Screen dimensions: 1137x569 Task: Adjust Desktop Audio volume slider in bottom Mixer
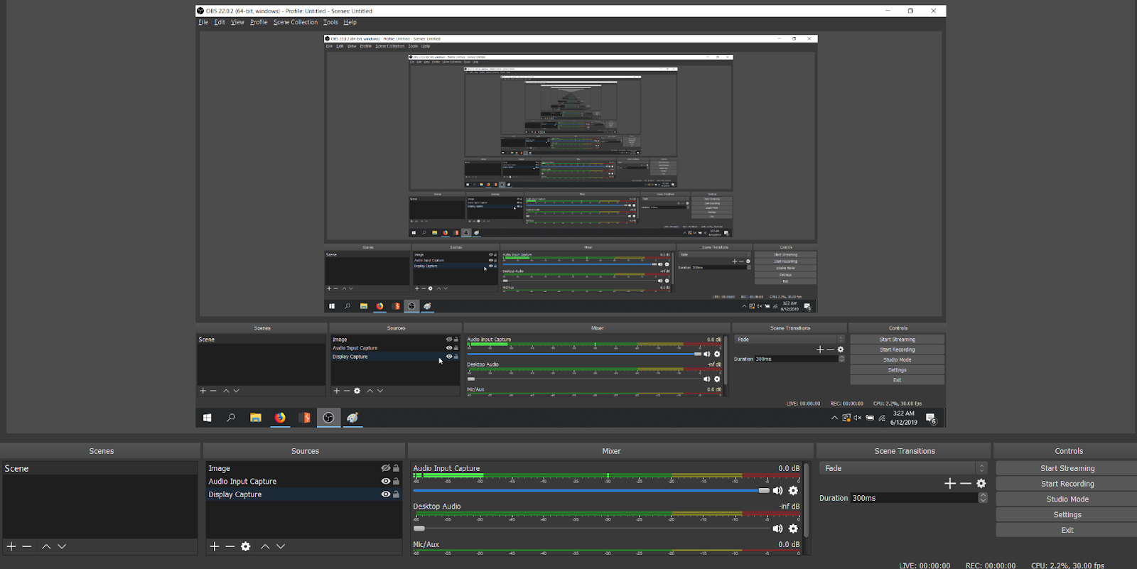591,529
